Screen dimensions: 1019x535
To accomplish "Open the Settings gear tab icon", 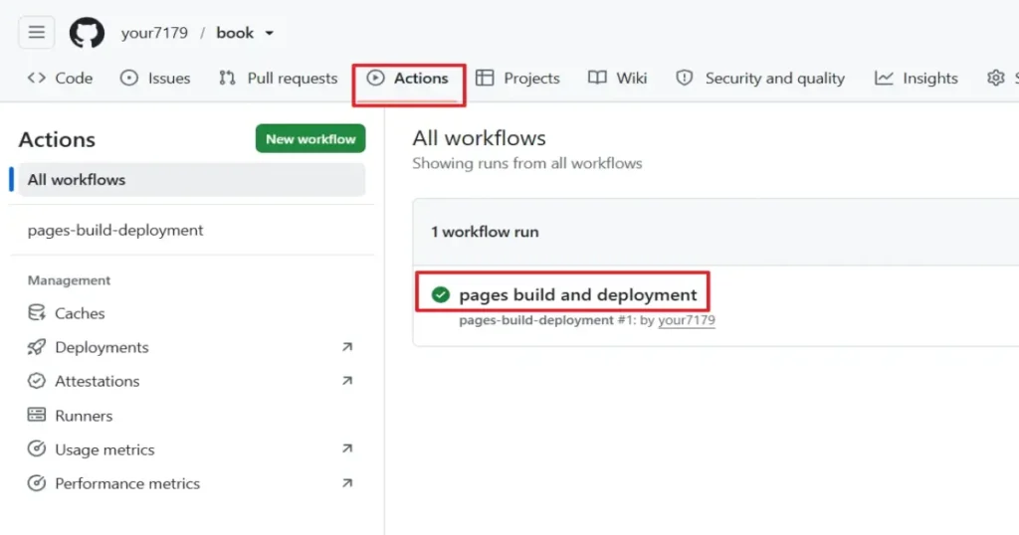I will 995,78.
